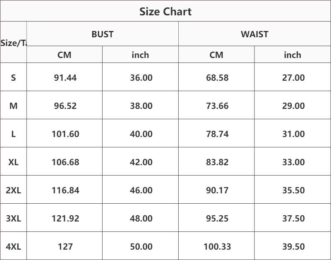The width and height of the screenshot is (331, 260).
Task: Select the 116.84 bust CM cell
Action: pos(65,190)
